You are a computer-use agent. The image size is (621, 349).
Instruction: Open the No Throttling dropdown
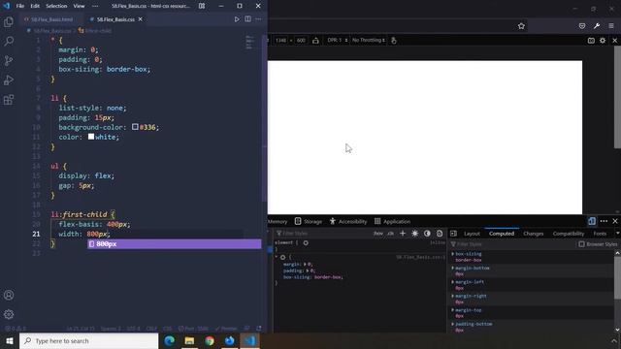coord(369,41)
